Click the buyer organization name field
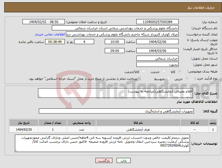The width and height of the screenshot is (222, 168). click(x=115, y=28)
